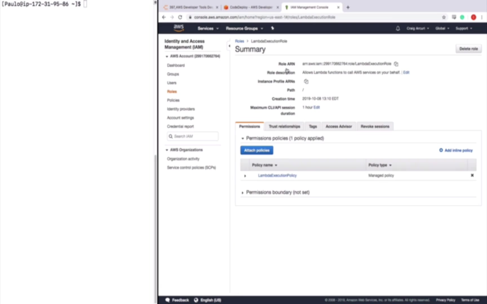Collapse the AWS Account tree section

167,56
